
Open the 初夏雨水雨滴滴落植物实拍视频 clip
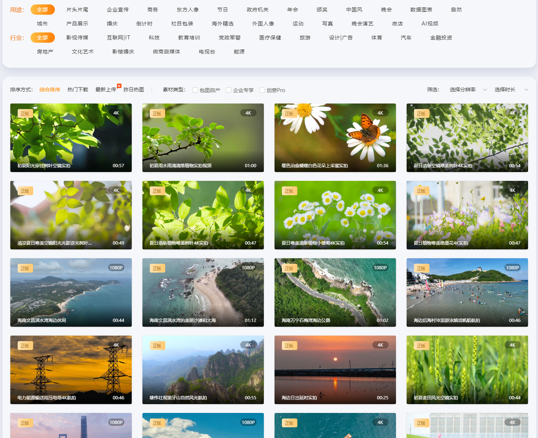tap(203, 138)
